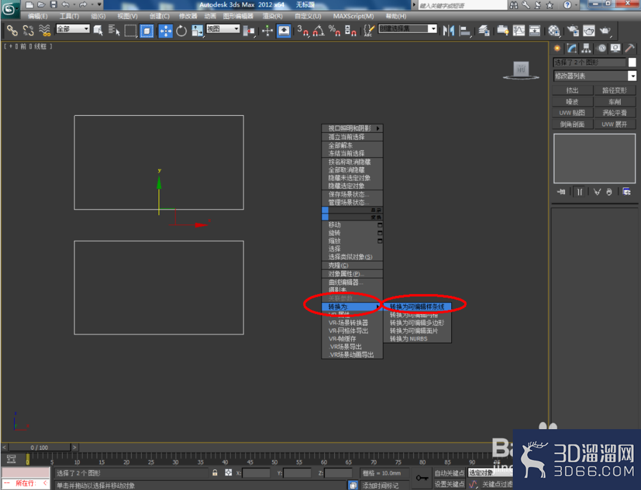The width and height of the screenshot is (641, 490).
Task: Toggle Window/Crossing selection mode
Action: pyautogui.click(x=147, y=31)
